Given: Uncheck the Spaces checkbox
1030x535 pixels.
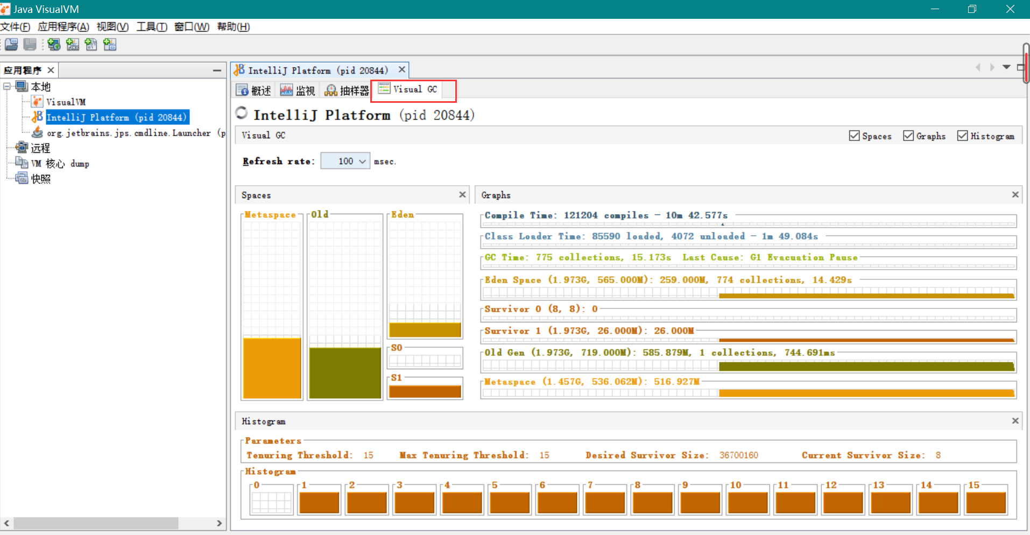Looking at the screenshot, I should click(854, 136).
